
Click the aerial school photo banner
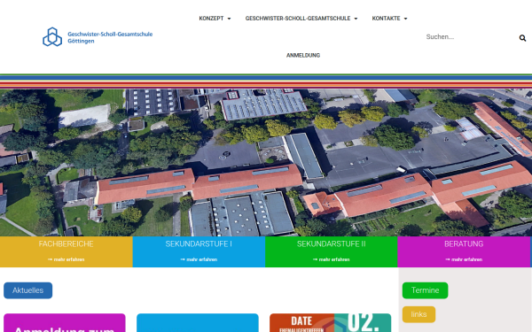[x=266, y=163]
